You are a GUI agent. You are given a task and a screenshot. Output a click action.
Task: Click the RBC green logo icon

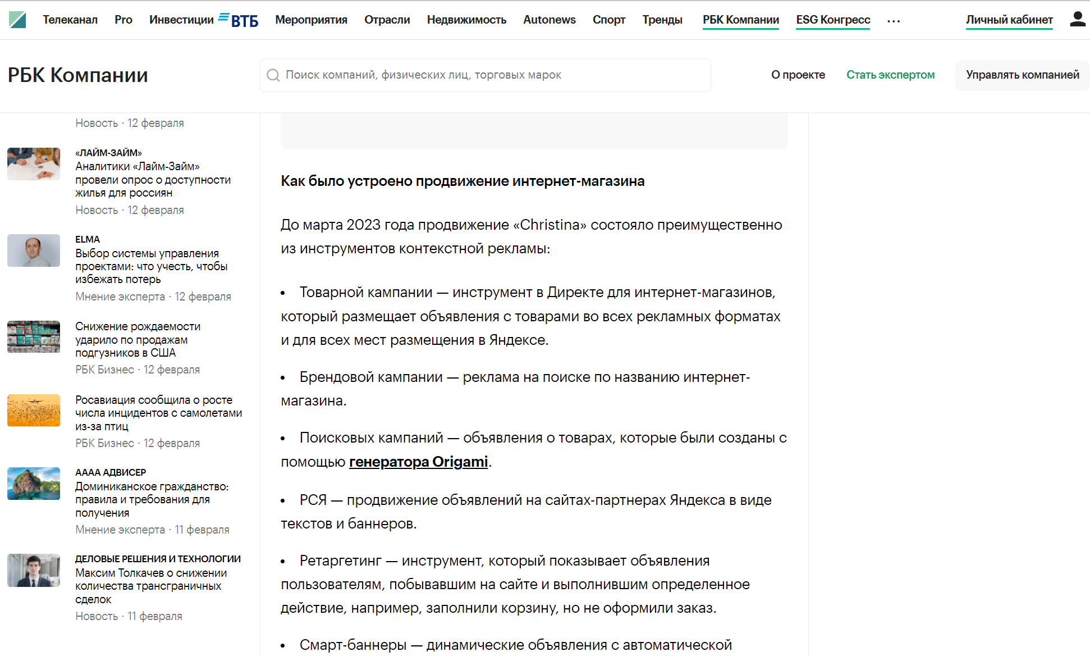point(17,20)
